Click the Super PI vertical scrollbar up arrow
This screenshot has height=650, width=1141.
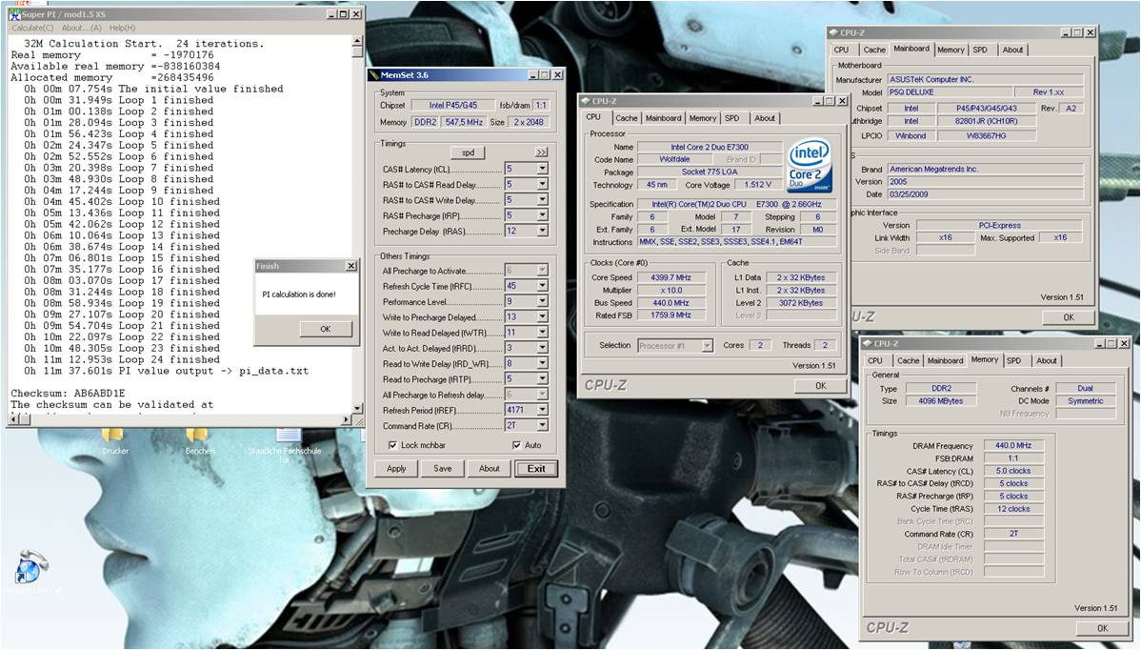pyautogui.click(x=357, y=42)
